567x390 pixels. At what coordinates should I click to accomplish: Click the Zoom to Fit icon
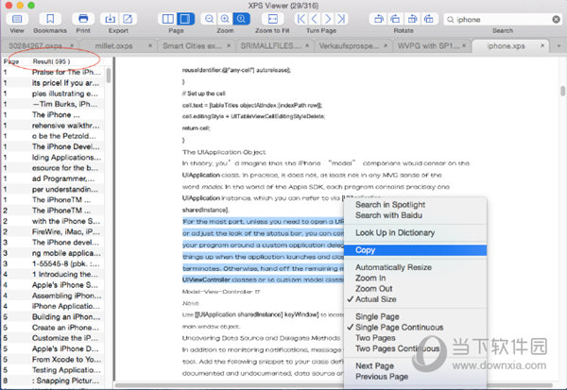tap(273, 19)
